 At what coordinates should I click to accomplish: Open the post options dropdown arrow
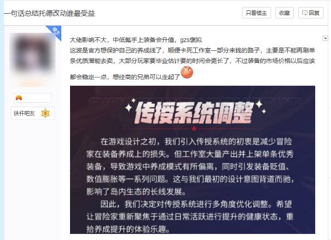326,38
